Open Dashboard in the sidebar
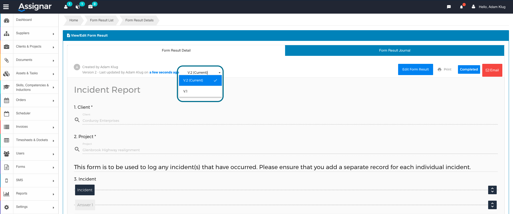Viewport: 513px width, 214px height. [29, 20]
